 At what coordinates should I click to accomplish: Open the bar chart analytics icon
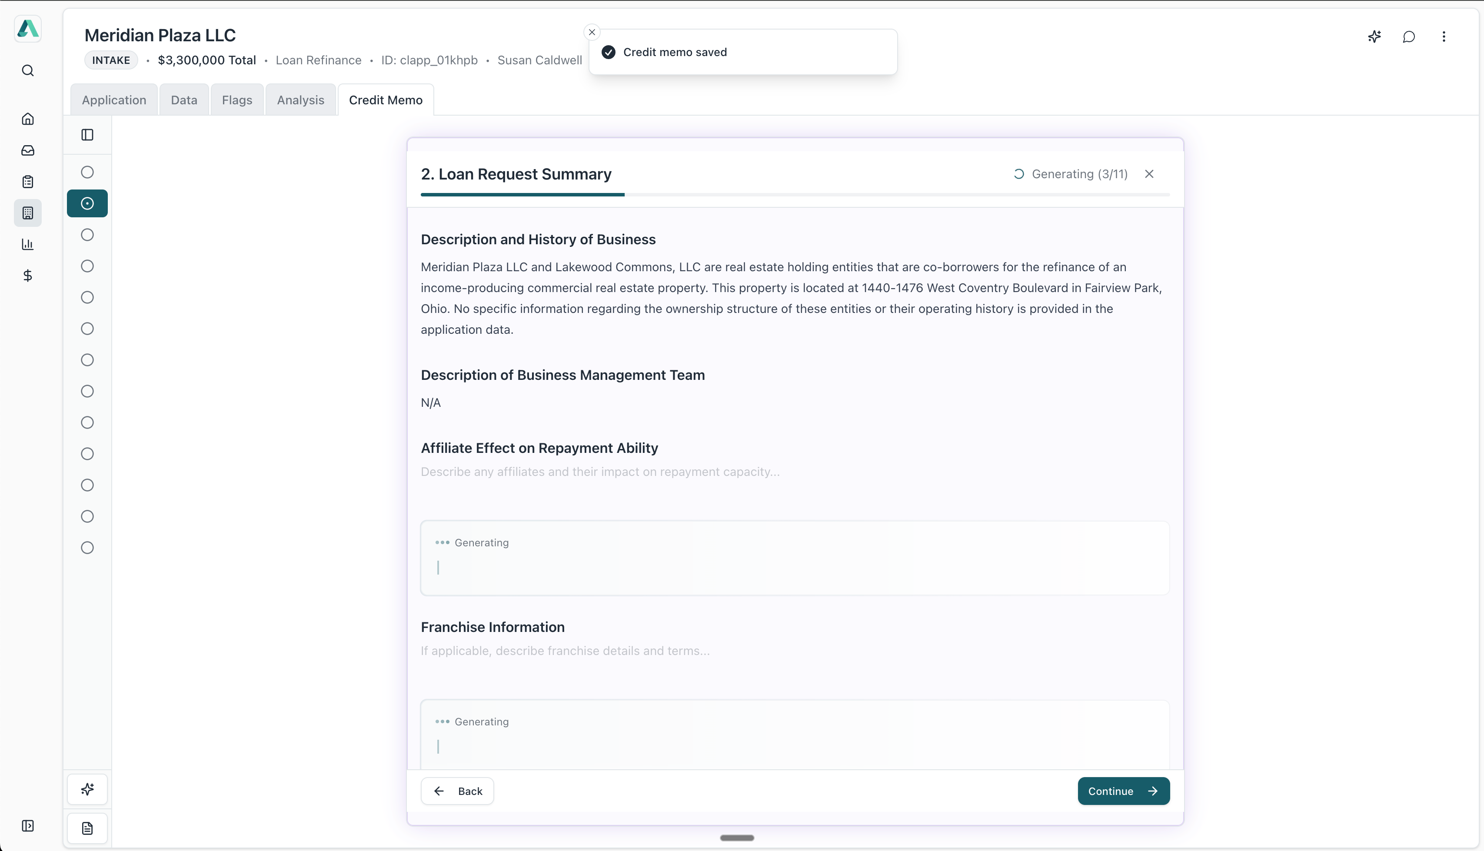(x=27, y=244)
